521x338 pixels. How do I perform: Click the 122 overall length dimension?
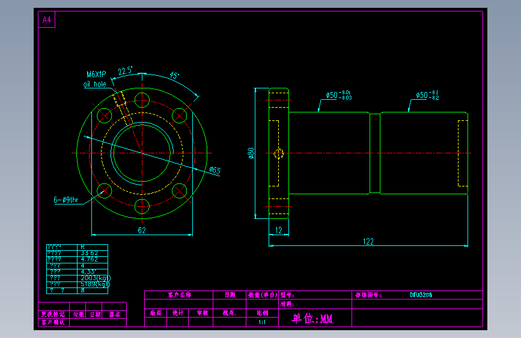coord(368,242)
